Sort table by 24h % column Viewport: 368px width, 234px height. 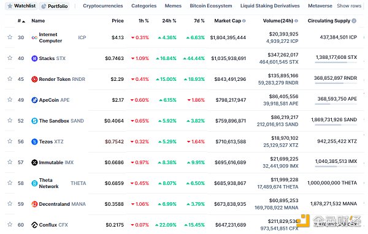tap(169, 21)
